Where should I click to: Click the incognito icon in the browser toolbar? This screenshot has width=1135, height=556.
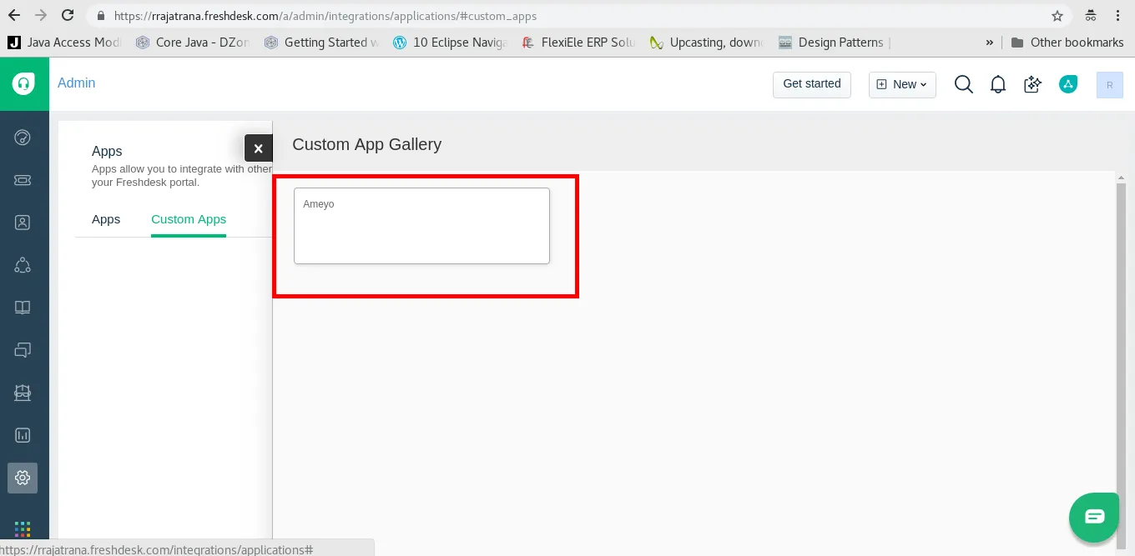pyautogui.click(x=1090, y=16)
